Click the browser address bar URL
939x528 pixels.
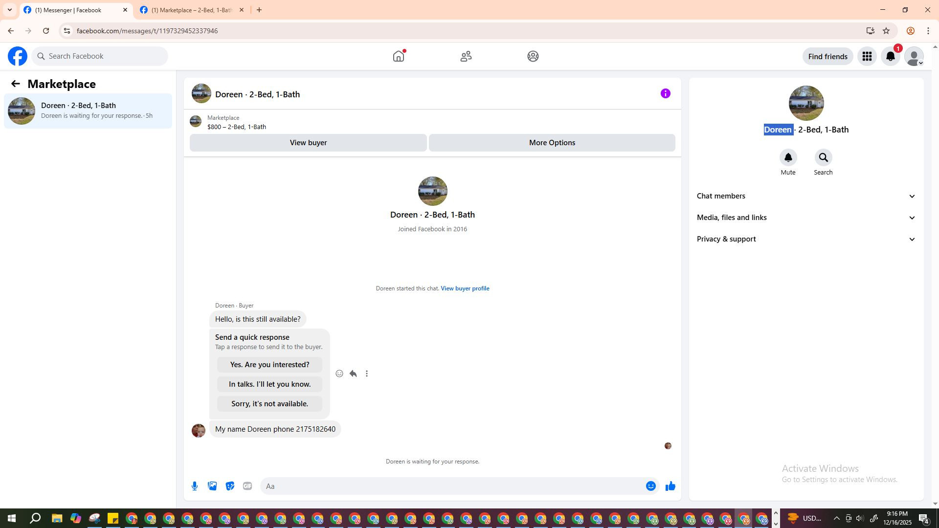pos(147,31)
